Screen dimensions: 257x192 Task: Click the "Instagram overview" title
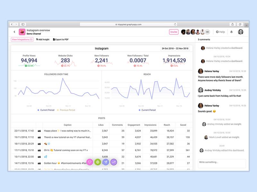[x=38, y=30]
